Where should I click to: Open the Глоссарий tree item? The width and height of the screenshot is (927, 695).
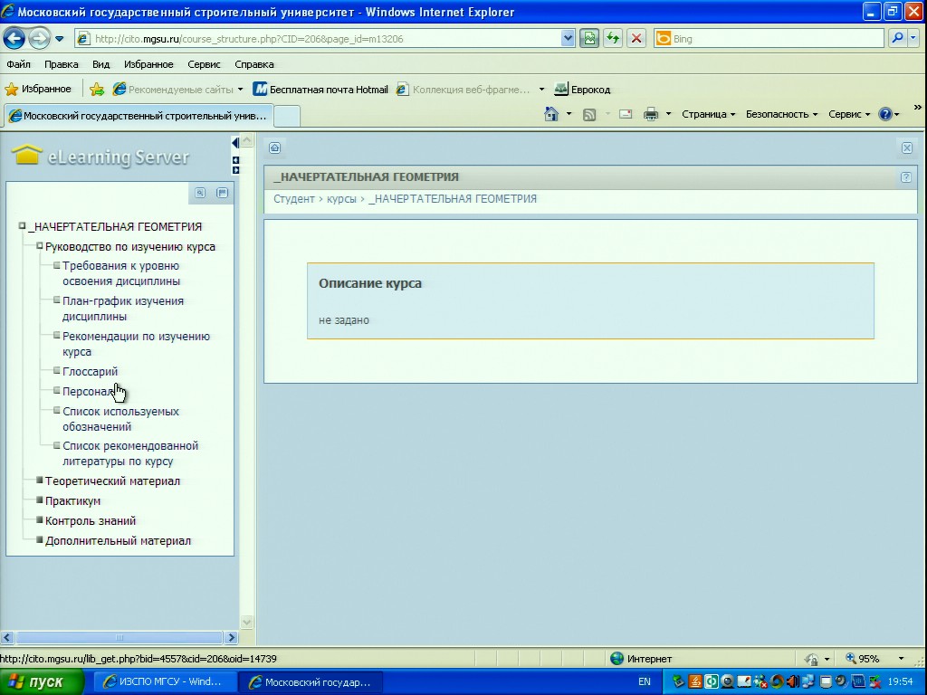point(90,372)
